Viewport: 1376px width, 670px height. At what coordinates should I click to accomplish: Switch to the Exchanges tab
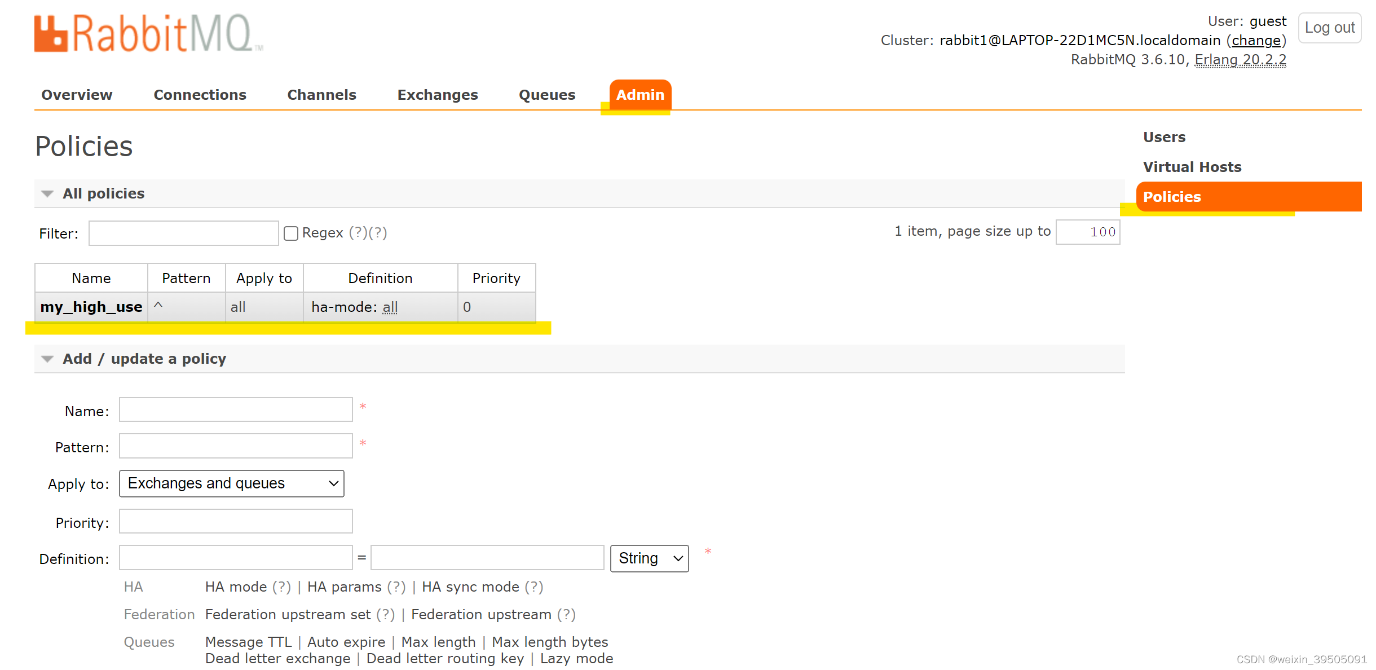coord(437,95)
